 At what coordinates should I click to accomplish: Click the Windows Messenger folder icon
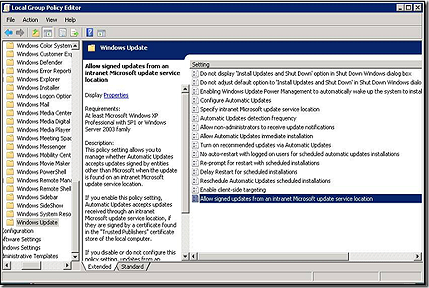[x=10, y=146]
